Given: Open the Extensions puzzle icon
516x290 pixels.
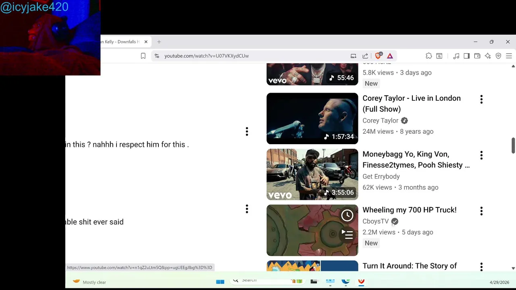Looking at the screenshot, I should 429,56.
